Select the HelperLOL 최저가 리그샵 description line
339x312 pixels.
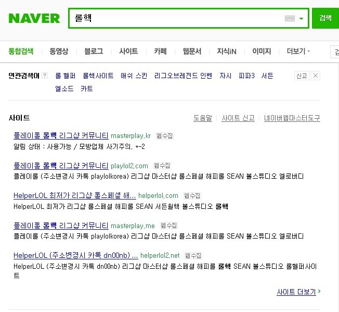pyautogui.click(x=121, y=206)
